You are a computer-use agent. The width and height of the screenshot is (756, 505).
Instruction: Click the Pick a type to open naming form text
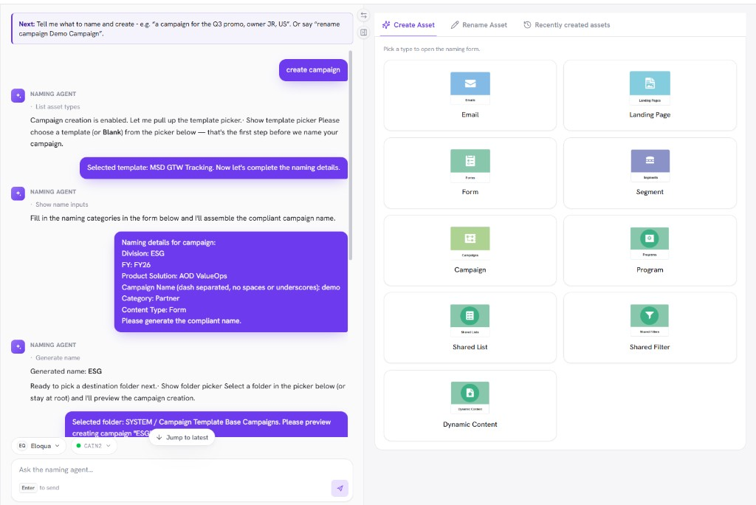(431, 49)
